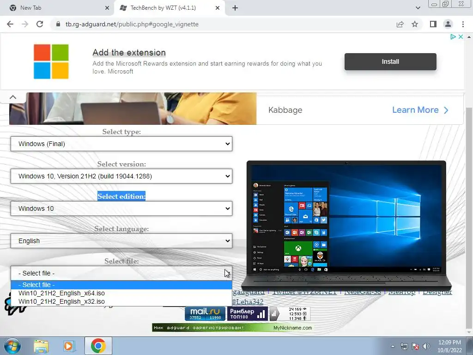Click Learn More in Kabbage ad
Viewport: 473px width, 355px height.
pos(420,110)
